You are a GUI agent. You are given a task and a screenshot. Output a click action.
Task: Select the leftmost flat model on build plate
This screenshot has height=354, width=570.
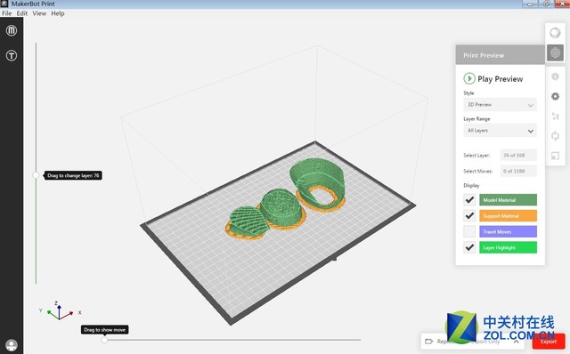248,222
